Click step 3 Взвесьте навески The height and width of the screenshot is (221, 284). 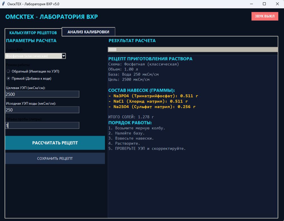(x=131, y=138)
